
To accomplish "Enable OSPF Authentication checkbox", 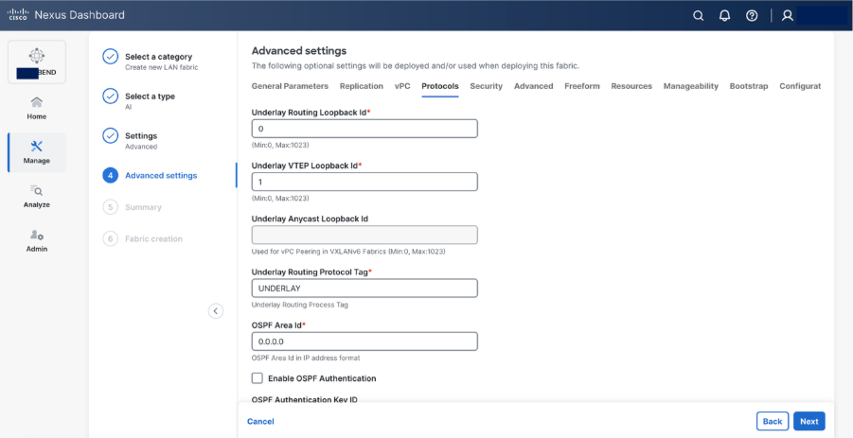I will [x=258, y=378].
